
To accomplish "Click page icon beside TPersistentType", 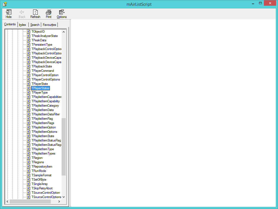I will pyautogui.click(x=29, y=45).
